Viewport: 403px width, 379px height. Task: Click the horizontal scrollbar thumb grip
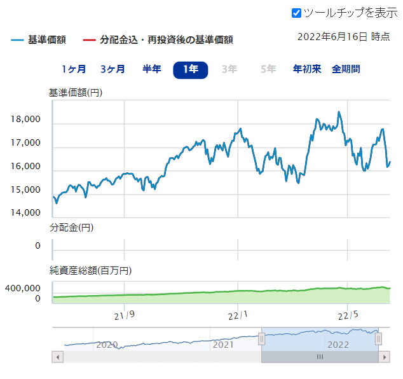pos(320,357)
